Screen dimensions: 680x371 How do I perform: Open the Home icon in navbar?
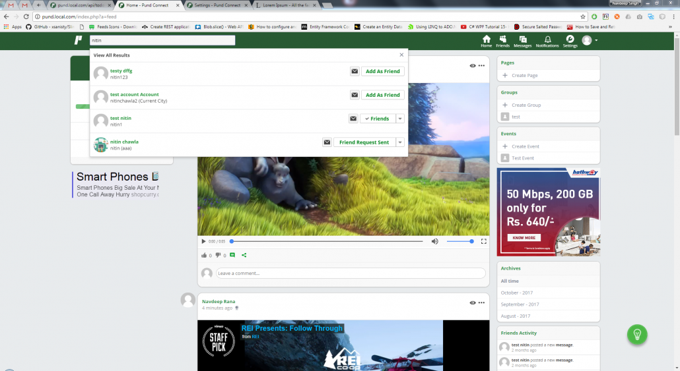coord(486,41)
